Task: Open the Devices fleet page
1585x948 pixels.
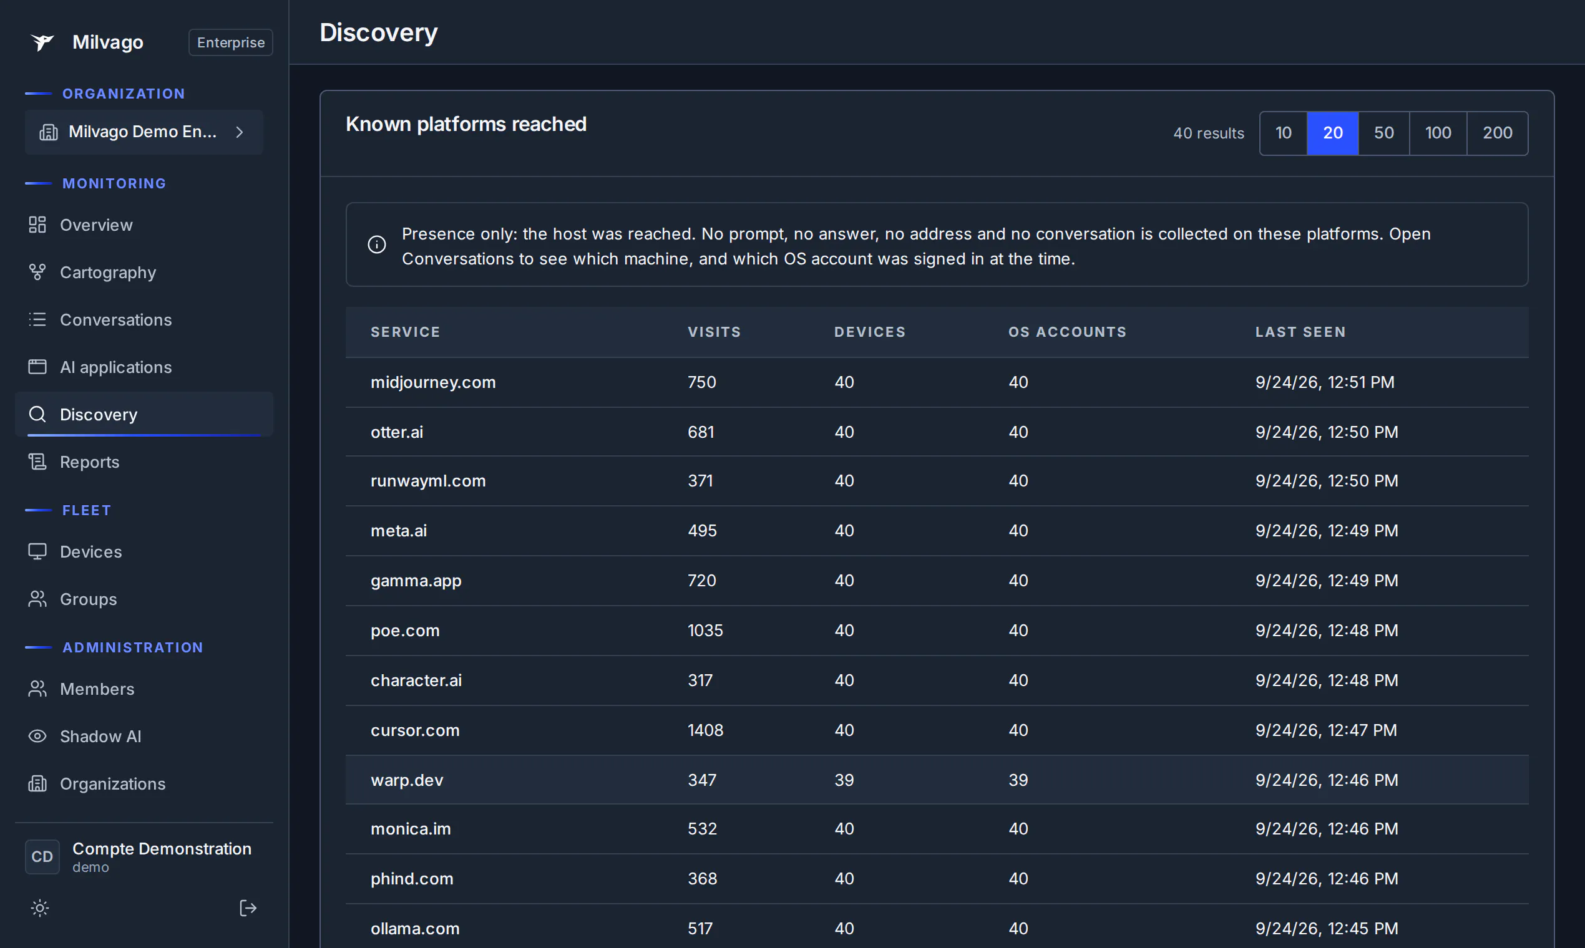Action: (x=144, y=551)
